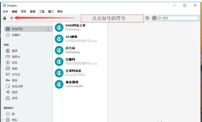The width and height of the screenshot is (202, 122).
Task: Select the 豆瓣网 entry title
Action: pyautogui.click(x=70, y=60)
